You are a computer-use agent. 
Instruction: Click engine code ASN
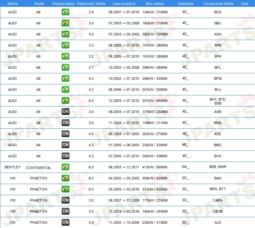217,34
